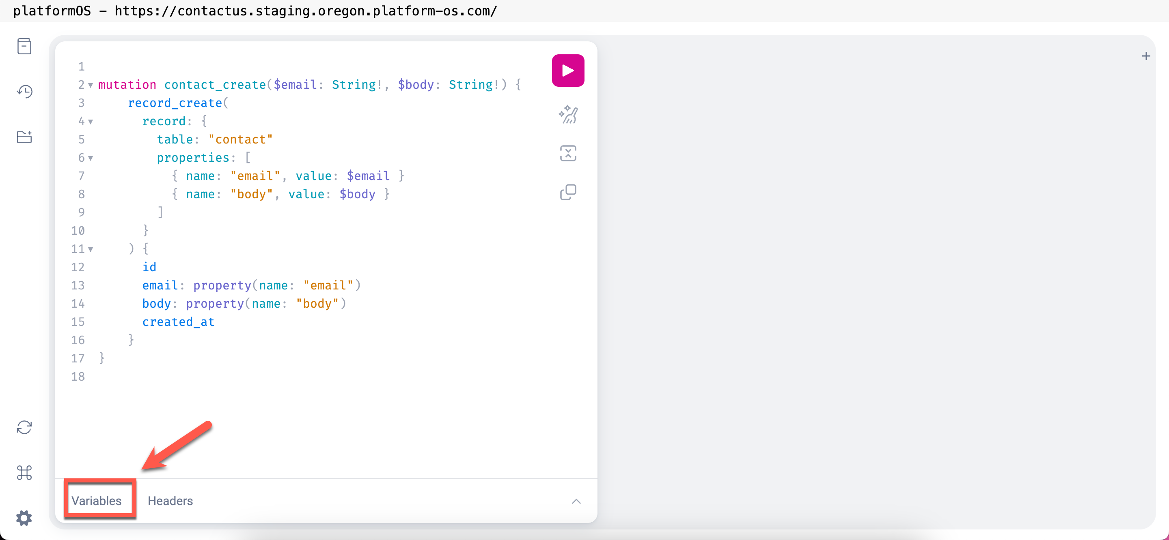
Task: Collapse the bottom Variables pane with chevron
Action: click(576, 501)
